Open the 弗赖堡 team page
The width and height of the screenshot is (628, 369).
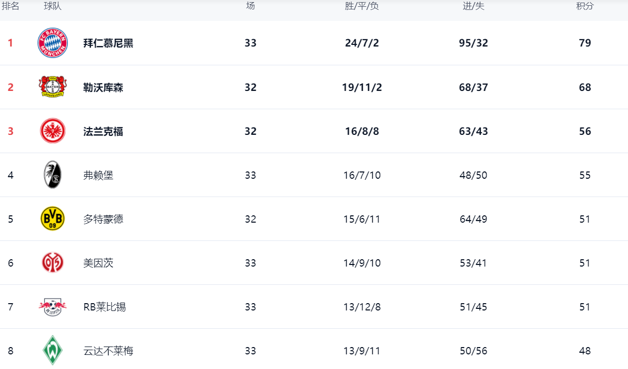click(x=98, y=175)
